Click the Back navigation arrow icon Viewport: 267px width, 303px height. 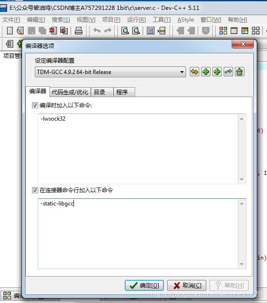pyautogui.click(x=180, y=31)
